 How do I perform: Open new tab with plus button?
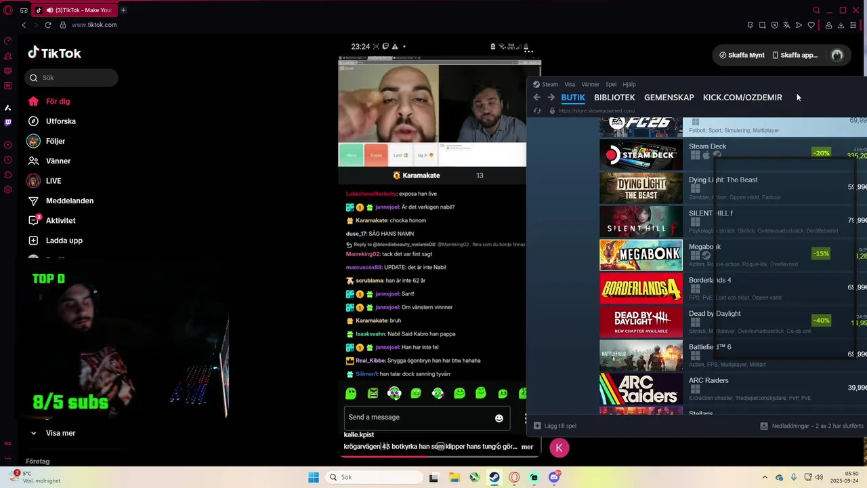(x=123, y=10)
